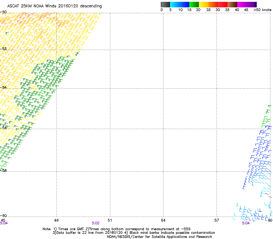Image resolution: width=273 pixels, height=239 pixels.
Task: Click the '20' knots legend label
Action: point(198,10)
